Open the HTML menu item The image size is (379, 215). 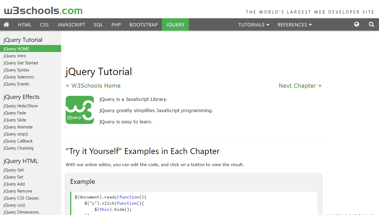click(25, 25)
